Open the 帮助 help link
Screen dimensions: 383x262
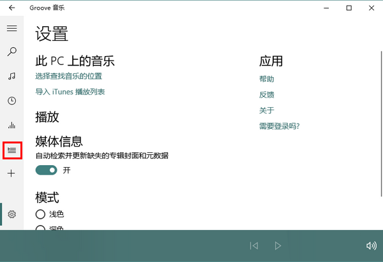point(267,79)
